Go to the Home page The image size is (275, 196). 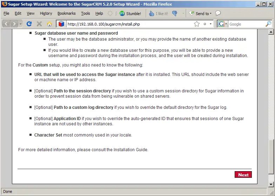tap(49, 24)
